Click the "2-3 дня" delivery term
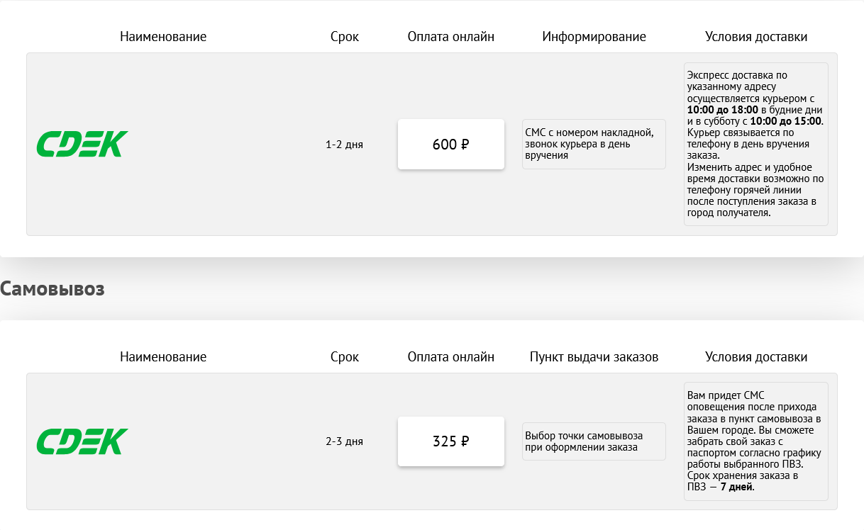864x530 pixels. (x=344, y=441)
